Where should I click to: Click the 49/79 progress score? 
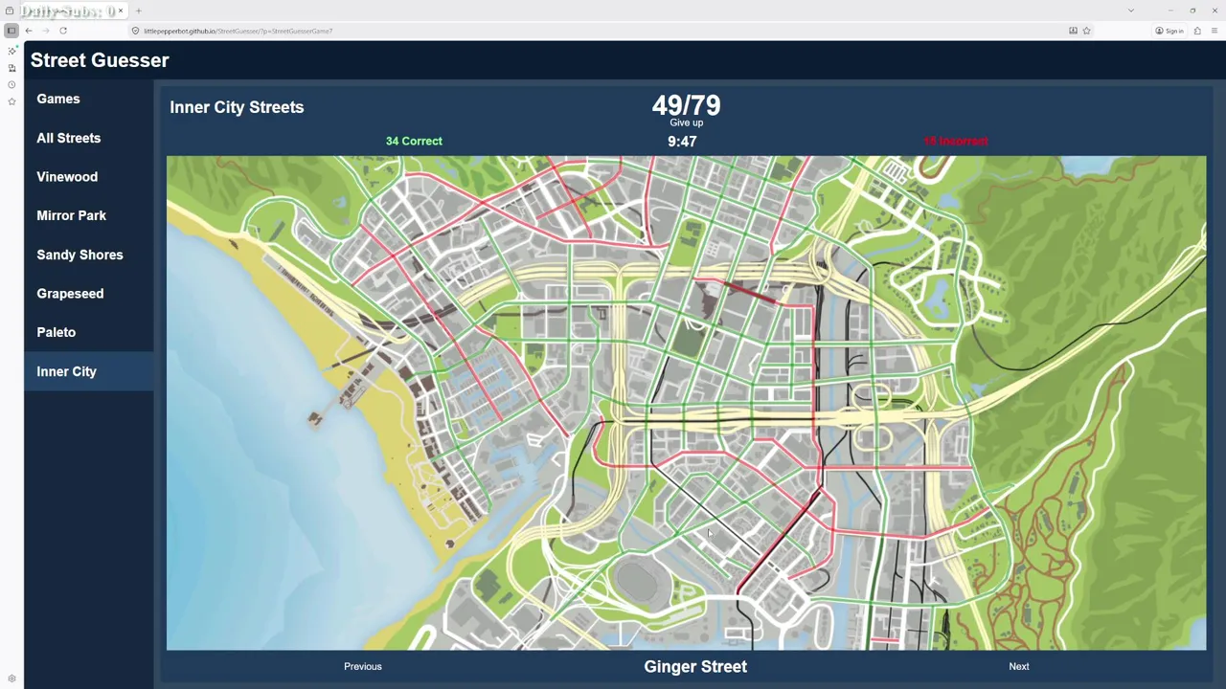coord(686,105)
